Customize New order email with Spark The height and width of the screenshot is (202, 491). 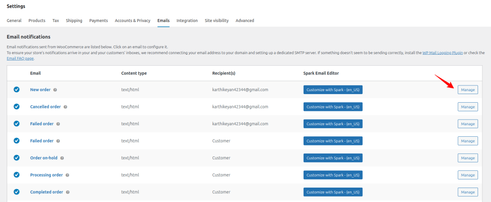click(x=333, y=90)
